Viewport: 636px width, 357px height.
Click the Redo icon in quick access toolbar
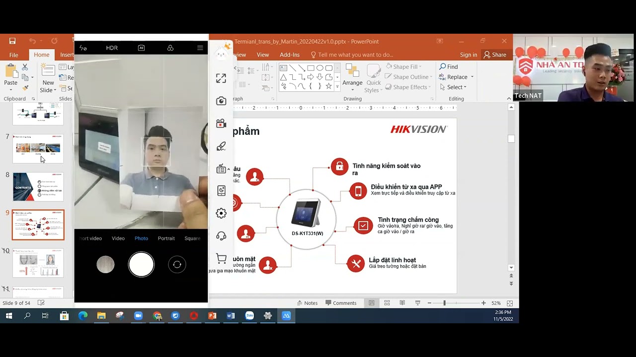pos(54,41)
